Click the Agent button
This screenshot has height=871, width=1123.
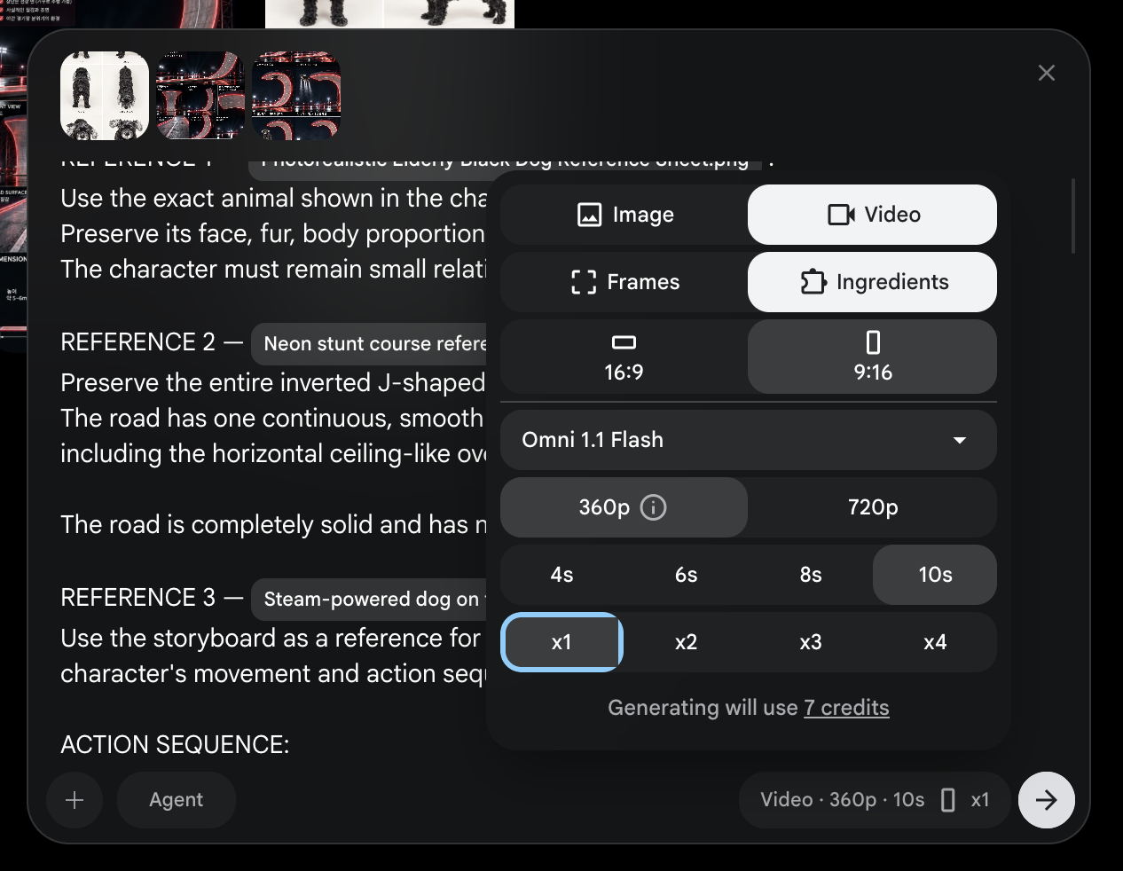coord(176,800)
